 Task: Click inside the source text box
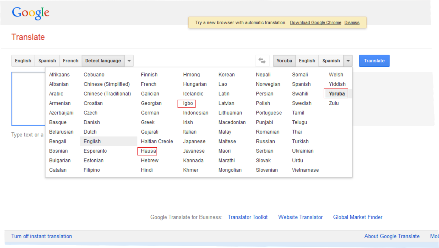click(29, 99)
